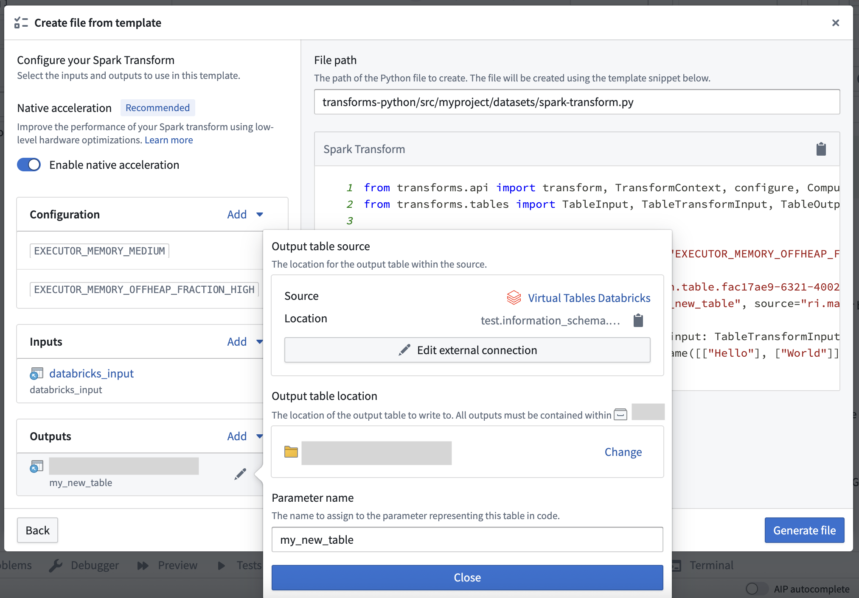Click the file path input field

(x=577, y=102)
